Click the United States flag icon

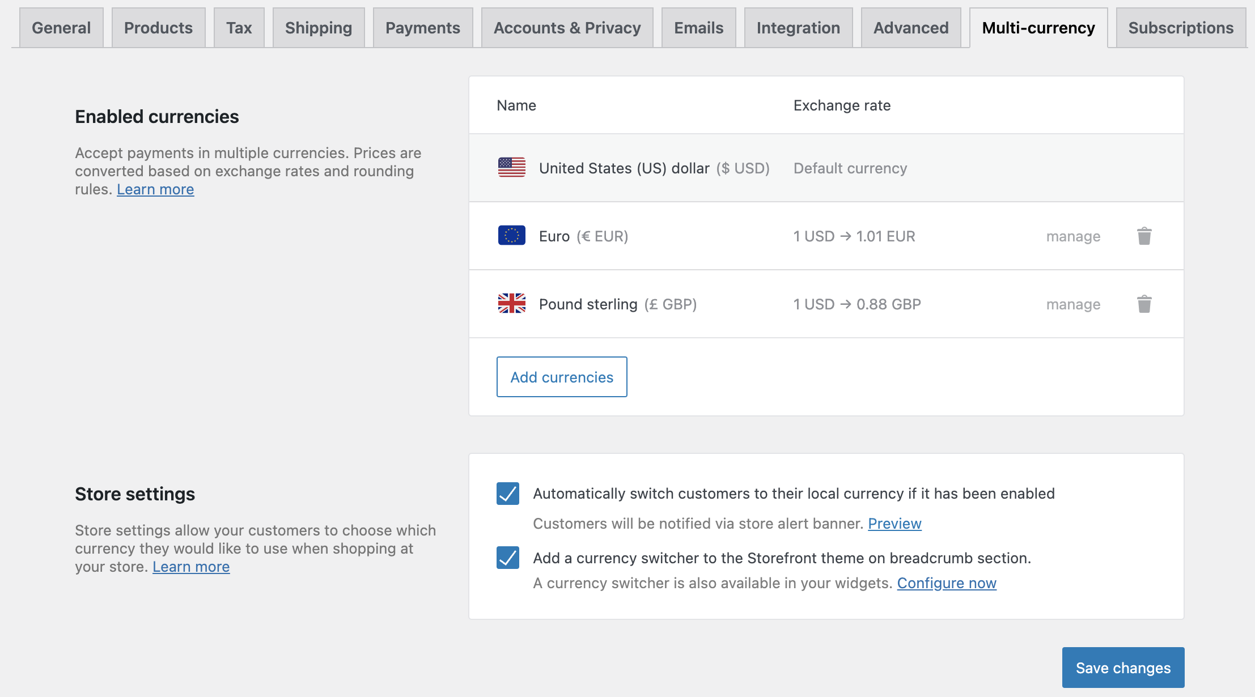coord(511,168)
